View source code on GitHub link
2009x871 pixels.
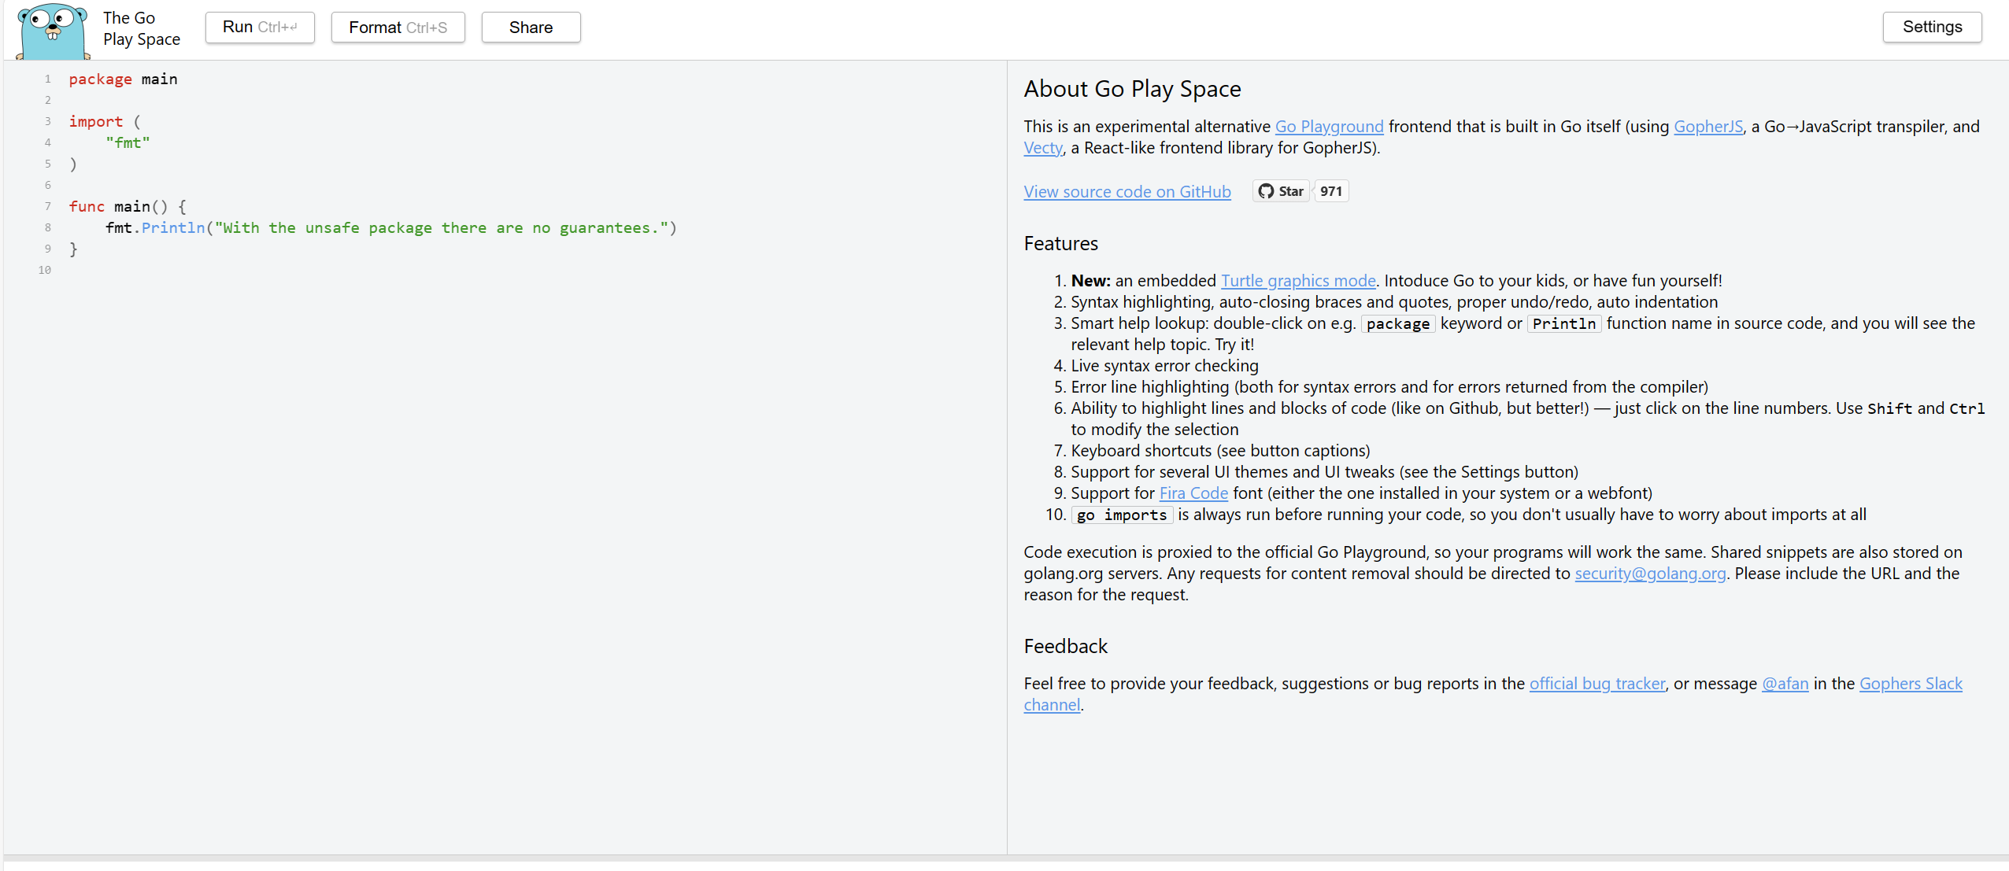pyautogui.click(x=1127, y=192)
